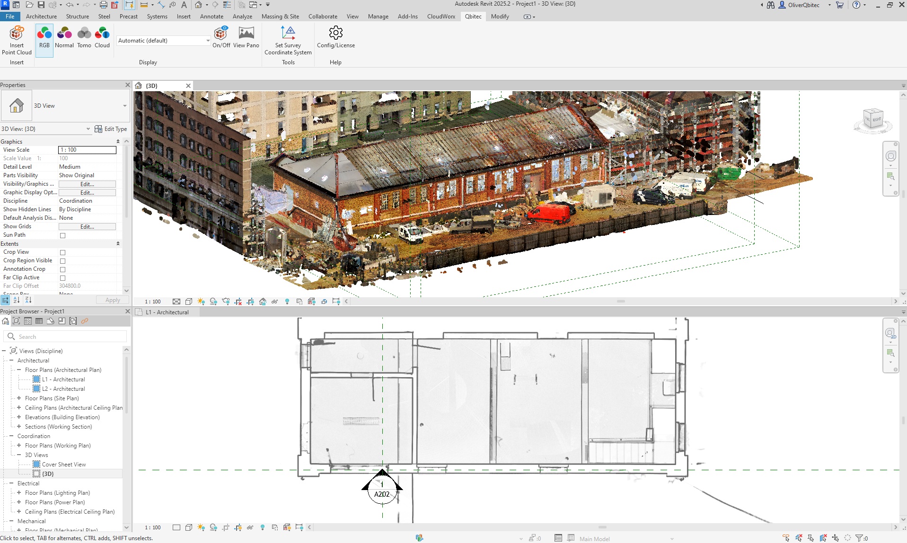Screen dimensions: 907x543
Task: Open Visual Style options in view control bar
Action: (188, 301)
